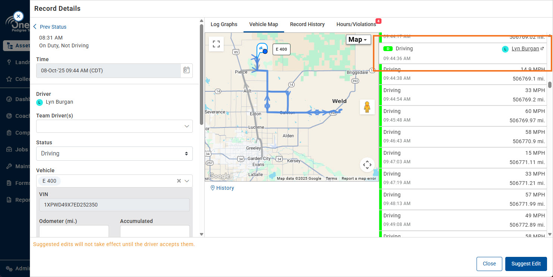Open external link icon beside Lyn Burgan
Viewport: 553px width, 277px height.
[542, 49]
